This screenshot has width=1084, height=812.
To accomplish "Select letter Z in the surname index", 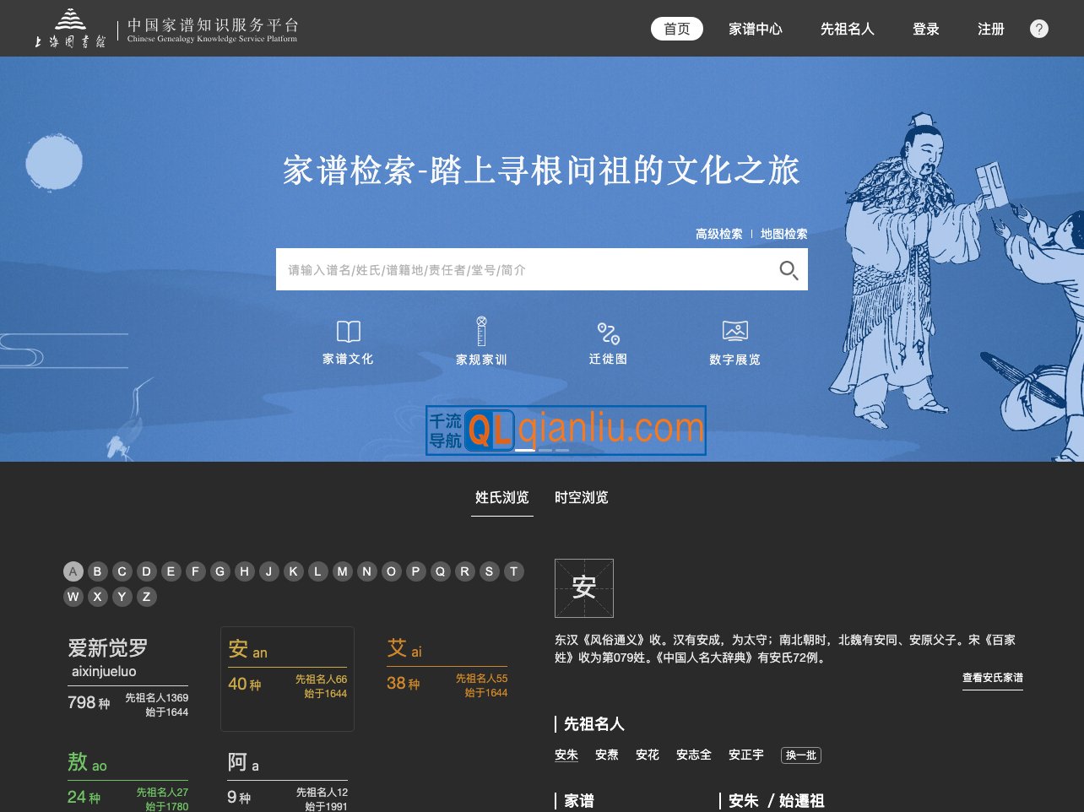I will point(146,596).
